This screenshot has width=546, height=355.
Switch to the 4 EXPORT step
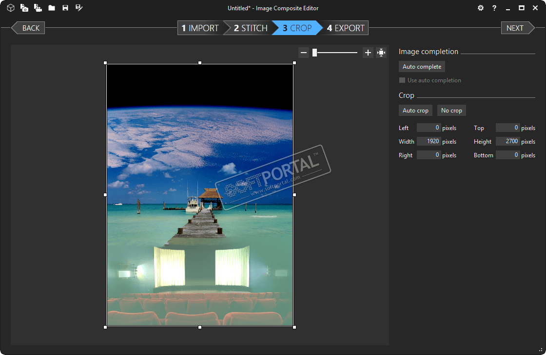click(346, 28)
